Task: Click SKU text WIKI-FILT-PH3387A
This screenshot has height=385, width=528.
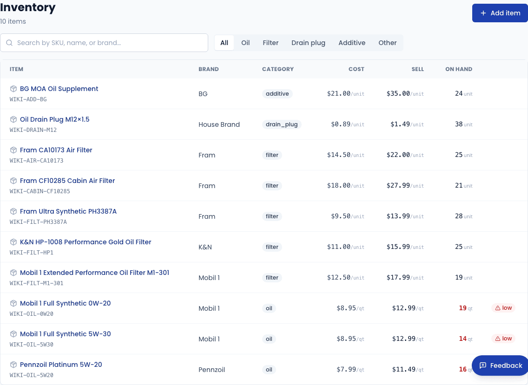Action: tap(38, 222)
